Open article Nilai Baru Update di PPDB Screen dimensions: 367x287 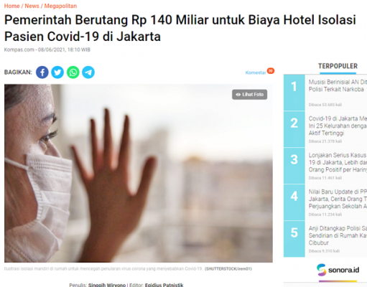pyautogui.click(x=338, y=199)
